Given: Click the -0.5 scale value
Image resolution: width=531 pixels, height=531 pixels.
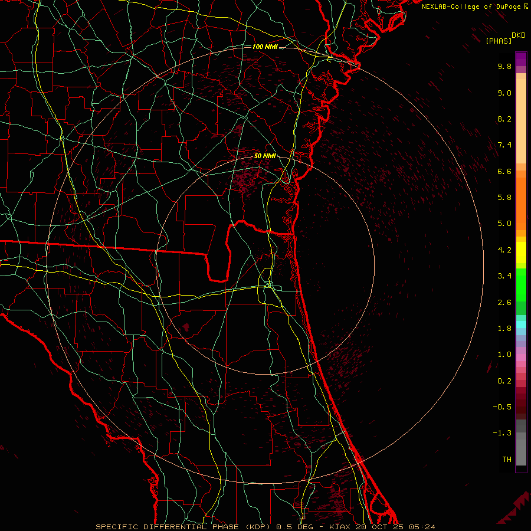Looking at the screenshot, I should [x=502, y=407].
